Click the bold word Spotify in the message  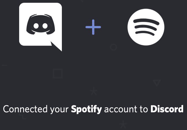coord(87,109)
